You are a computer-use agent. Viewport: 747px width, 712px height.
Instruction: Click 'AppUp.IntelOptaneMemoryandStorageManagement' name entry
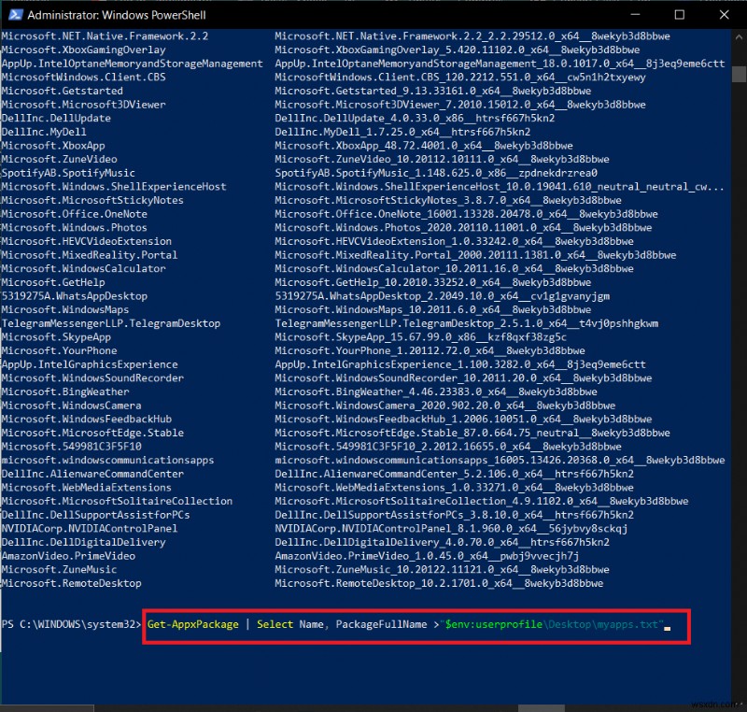(x=132, y=64)
